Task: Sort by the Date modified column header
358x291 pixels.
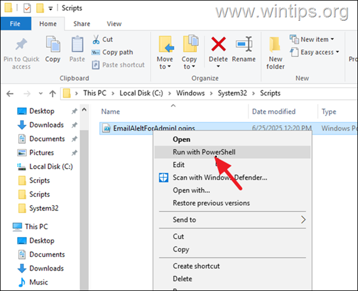Action: pyautogui.click(x=274, y=112)
